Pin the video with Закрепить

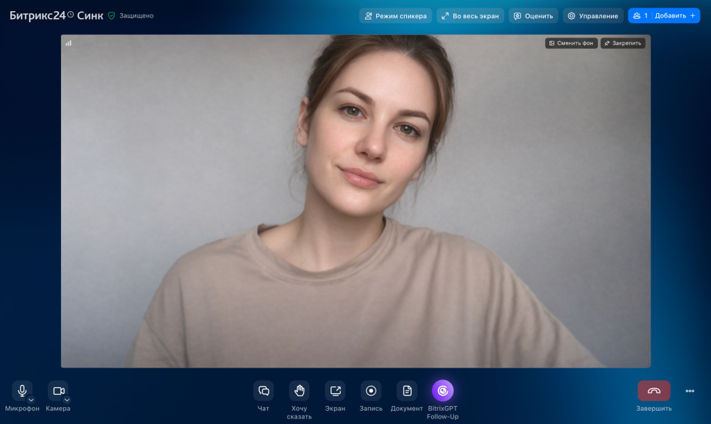point(622,42)
